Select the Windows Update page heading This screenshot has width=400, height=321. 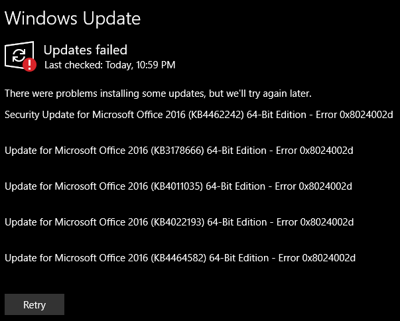(72, 19)
